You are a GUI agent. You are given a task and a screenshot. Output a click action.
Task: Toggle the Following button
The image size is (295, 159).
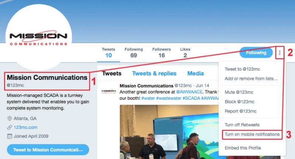coord(256,53)
